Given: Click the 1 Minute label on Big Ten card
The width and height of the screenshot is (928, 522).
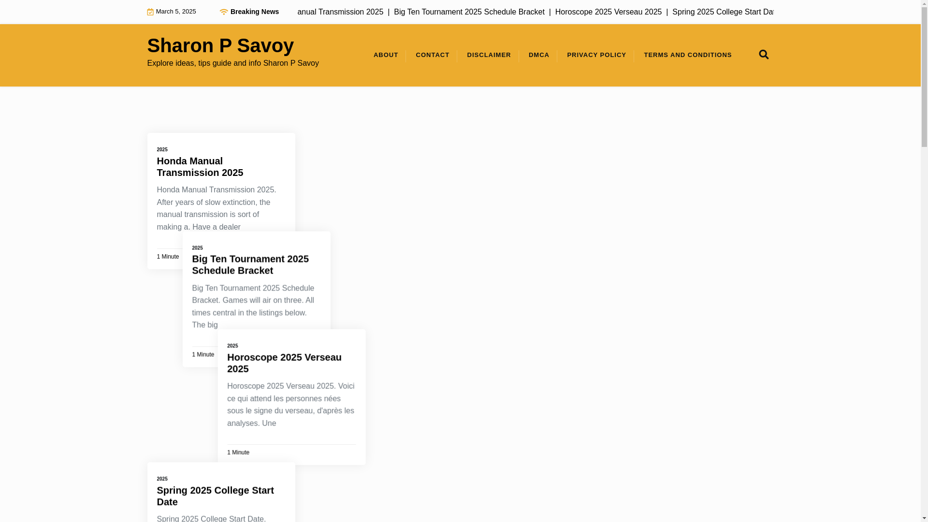Looking at the screenshot, I should (x=203, y=355).
